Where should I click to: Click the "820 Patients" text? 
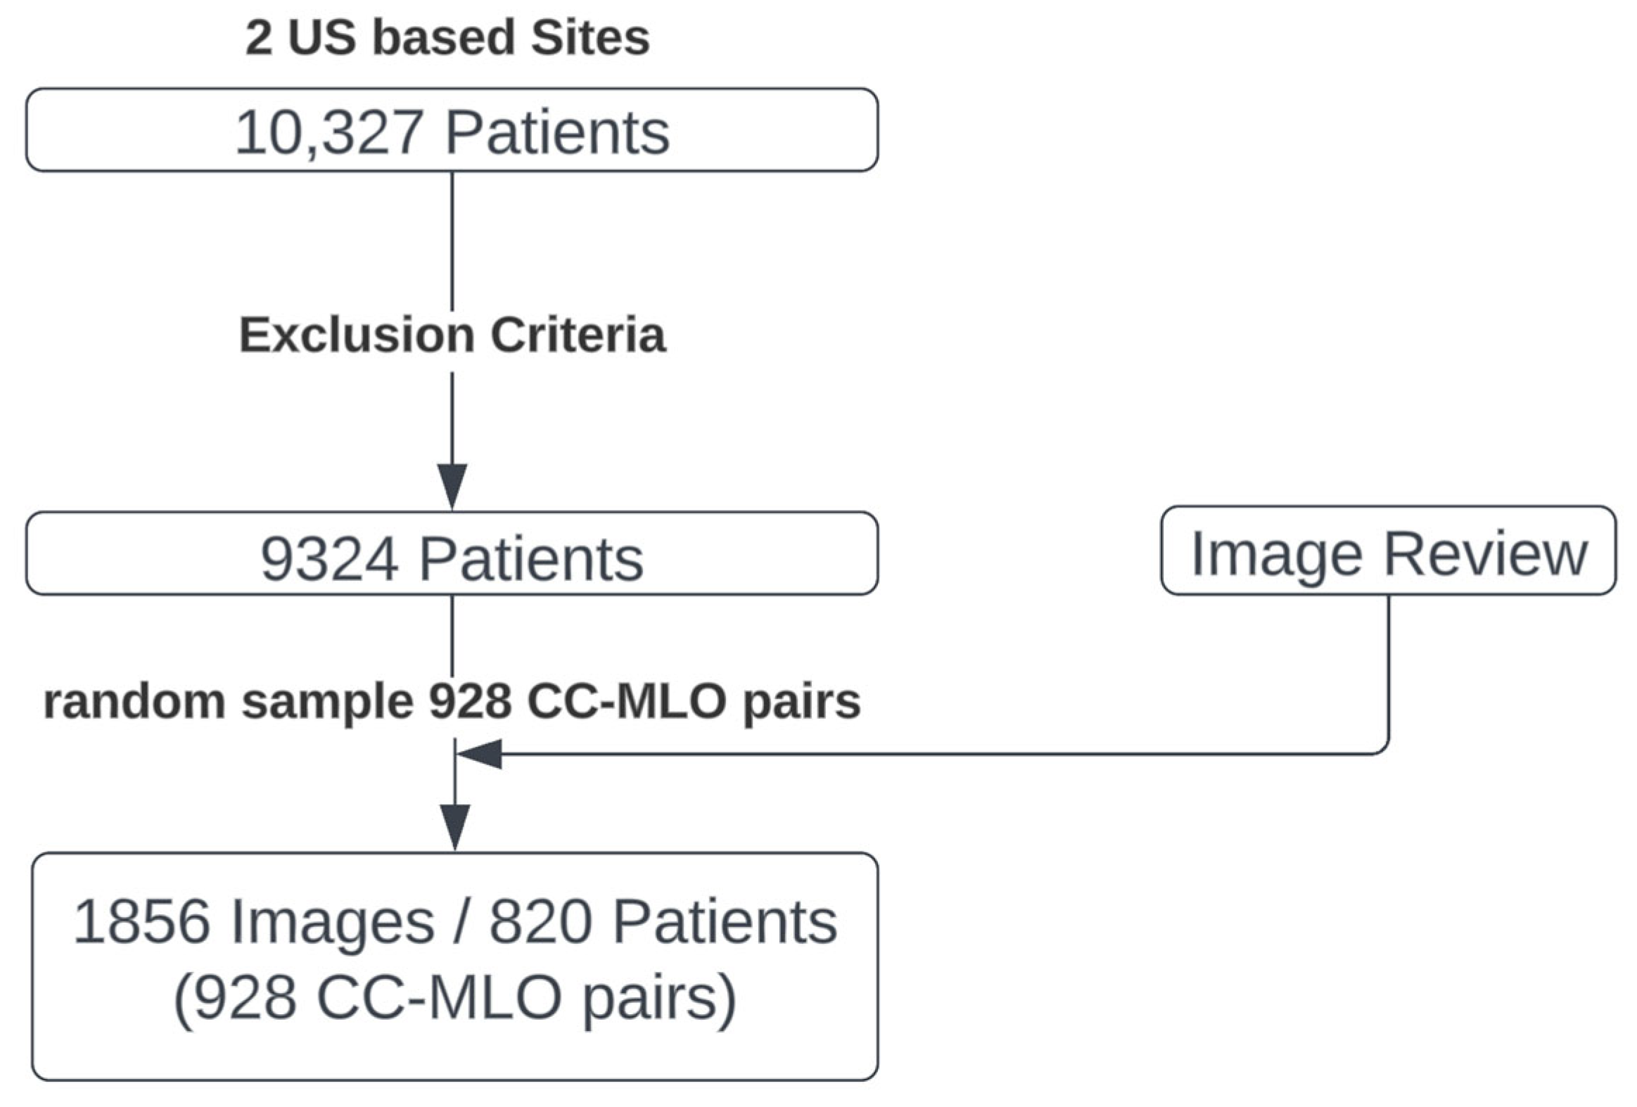(x=663, y=921)
